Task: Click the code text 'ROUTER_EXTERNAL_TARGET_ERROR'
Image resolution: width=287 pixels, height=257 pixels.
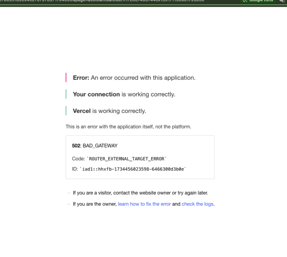Action: (126, 159)
